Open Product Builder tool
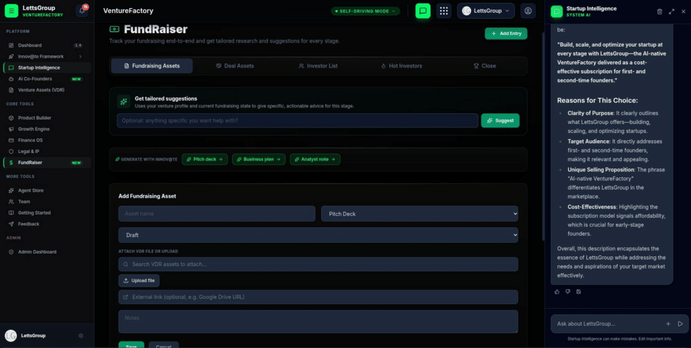 click(47, 118)
